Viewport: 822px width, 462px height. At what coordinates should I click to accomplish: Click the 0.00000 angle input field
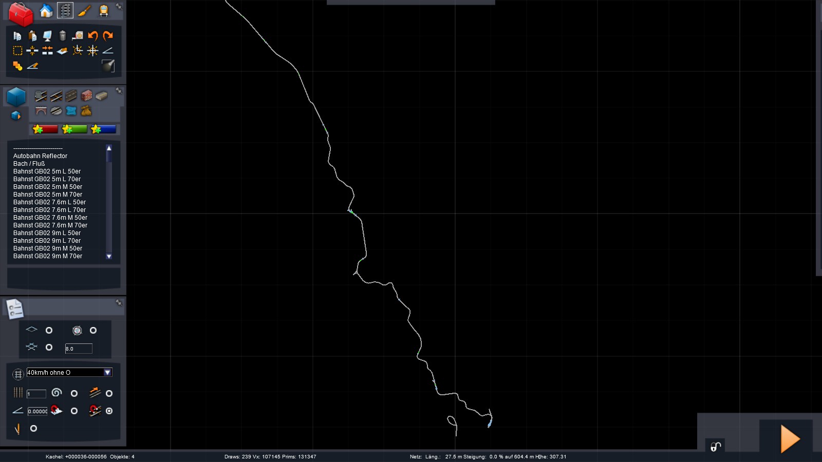click(x=38, y=411)
